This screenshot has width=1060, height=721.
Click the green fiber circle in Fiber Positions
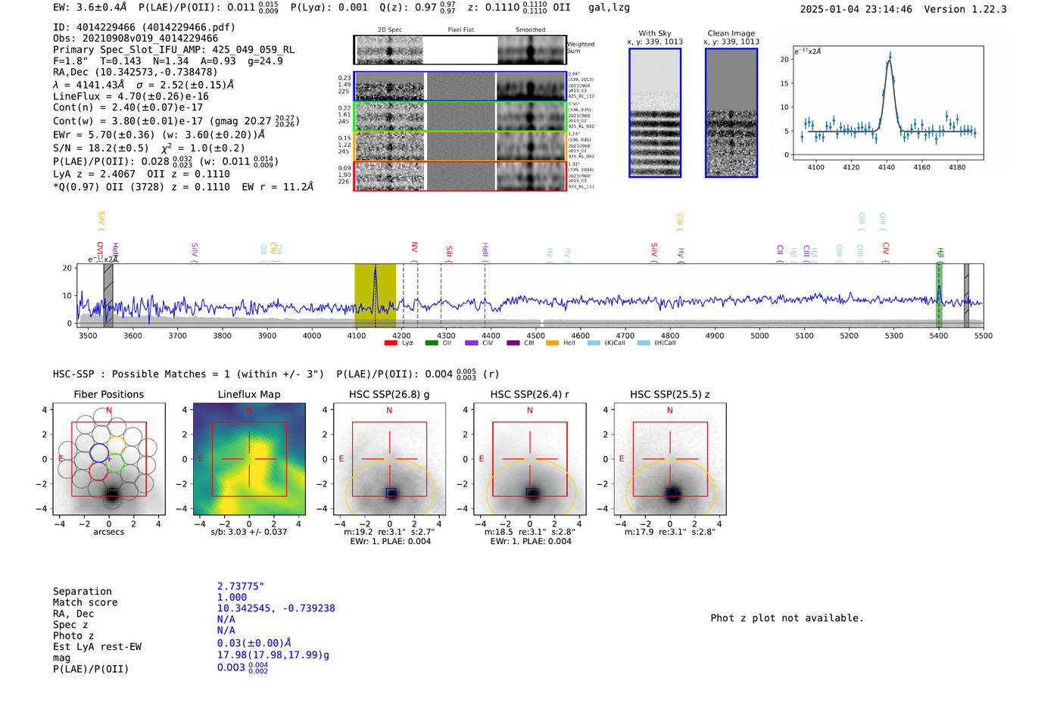116,464
